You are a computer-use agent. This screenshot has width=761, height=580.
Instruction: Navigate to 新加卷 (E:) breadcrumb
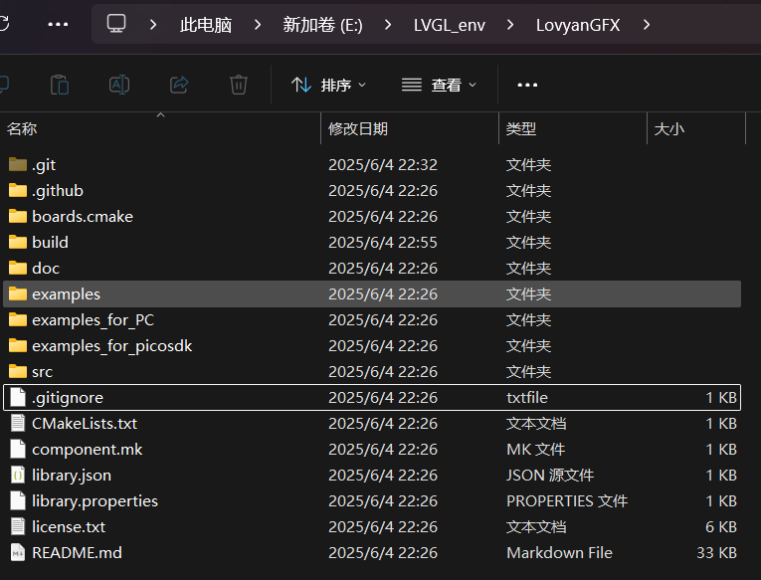click(322, 25)
